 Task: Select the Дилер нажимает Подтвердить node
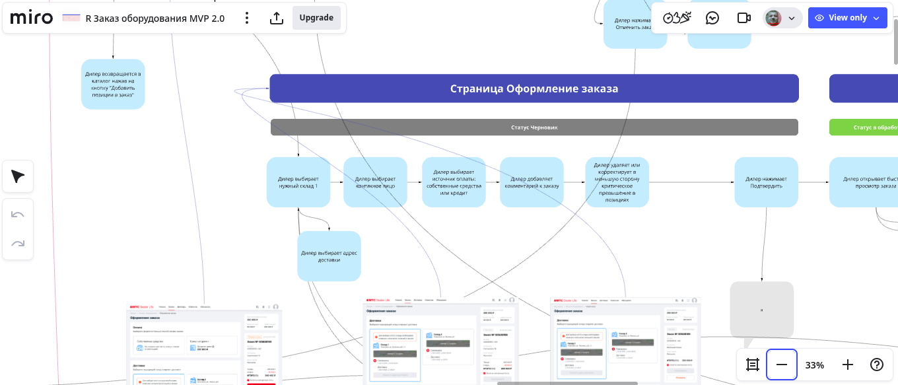[766, 182]
